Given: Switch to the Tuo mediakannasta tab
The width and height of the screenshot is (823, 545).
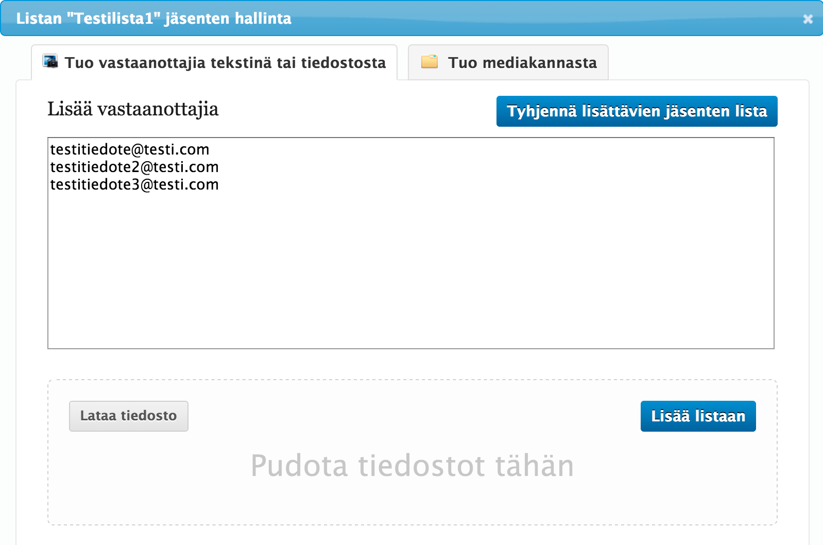Looking at the screenshot, I should click(x=508, y=62).
